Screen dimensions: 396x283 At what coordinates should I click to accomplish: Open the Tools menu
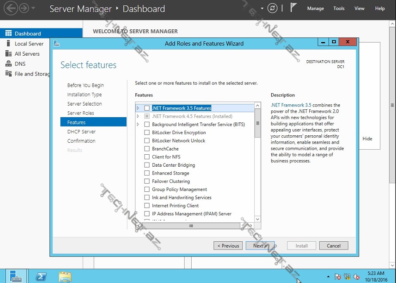tap(339, 8)
